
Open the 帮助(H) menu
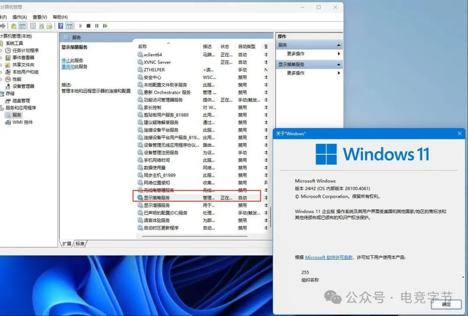click(60, 17)
